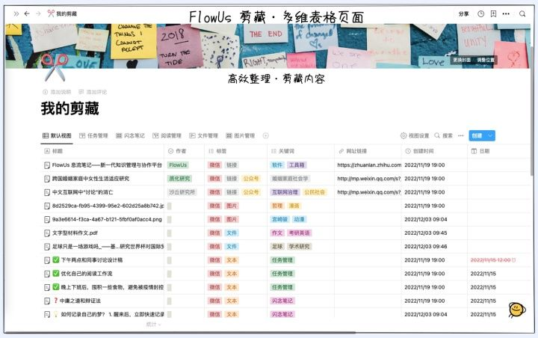Open the row titled 中文互联网中"讨论"的消亡
Screen dimensions: 538x338
(x=83, y=192)
